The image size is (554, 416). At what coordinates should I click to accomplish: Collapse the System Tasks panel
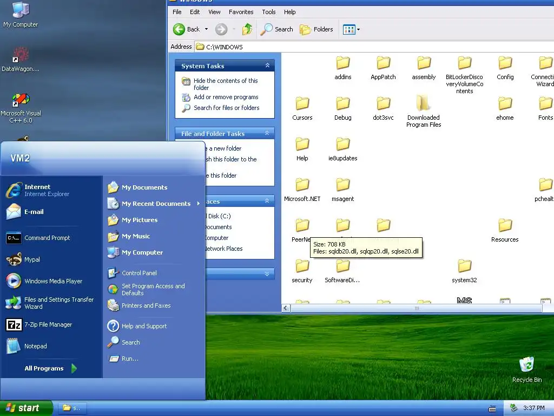point(267,66)
